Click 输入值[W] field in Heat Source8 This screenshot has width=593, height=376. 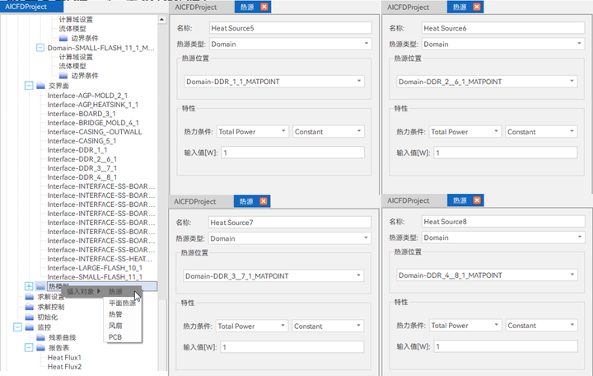coord(506,346)
